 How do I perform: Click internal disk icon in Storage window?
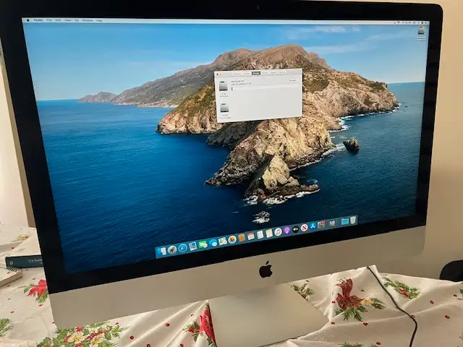coord(224,86)
